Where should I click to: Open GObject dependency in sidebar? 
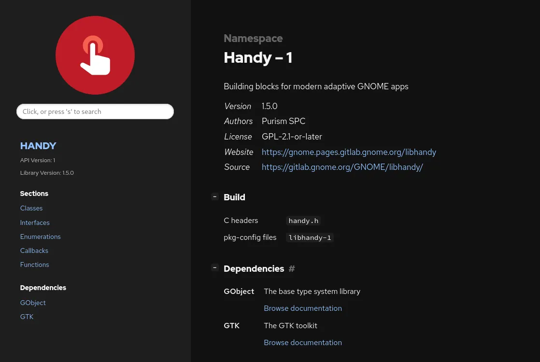(x=33, y=303)
